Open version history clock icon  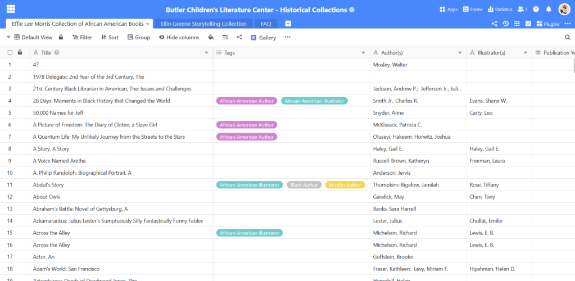505,24
